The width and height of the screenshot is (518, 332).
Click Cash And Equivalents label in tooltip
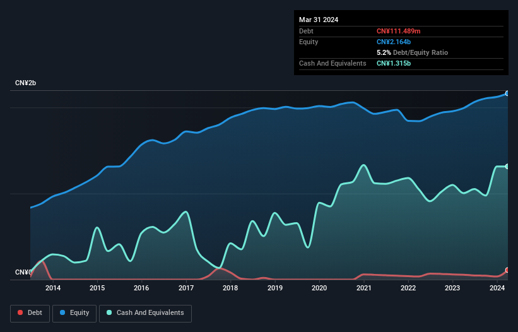coord(333,63)
